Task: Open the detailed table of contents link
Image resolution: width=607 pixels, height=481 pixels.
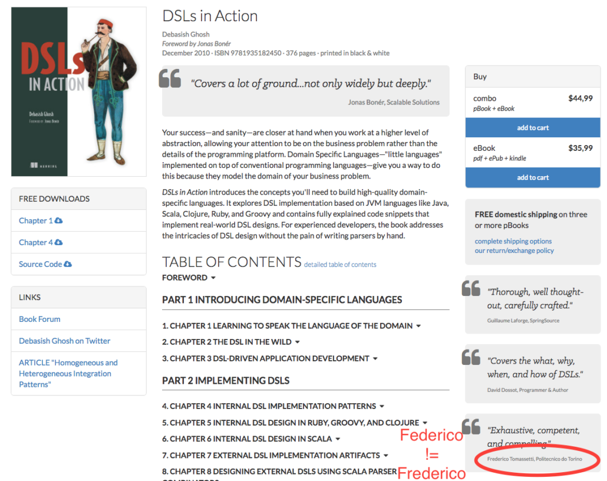Action: click(340, 265)
